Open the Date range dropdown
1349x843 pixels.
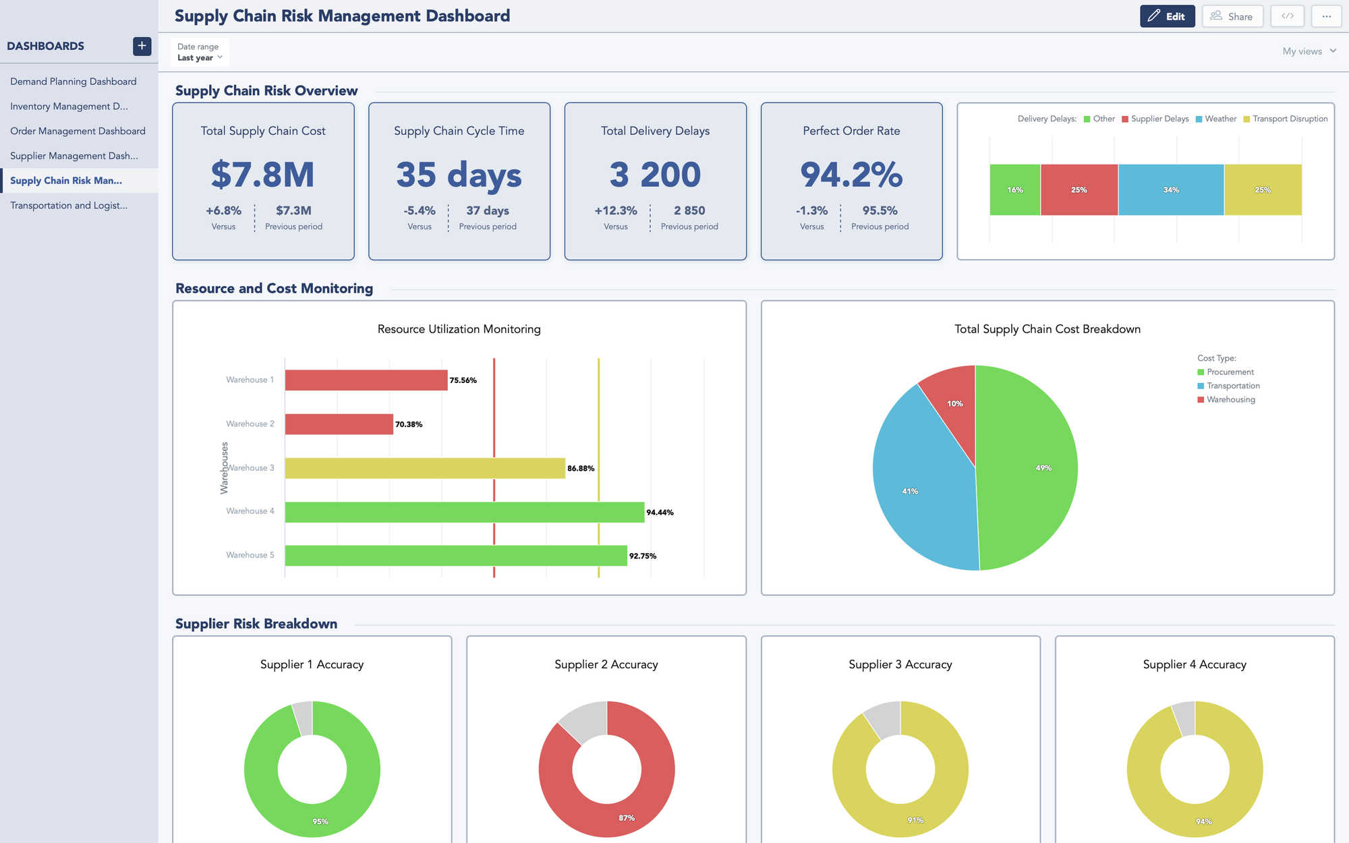point(198,52)
